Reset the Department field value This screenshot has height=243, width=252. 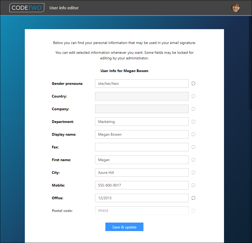(193, 122)
